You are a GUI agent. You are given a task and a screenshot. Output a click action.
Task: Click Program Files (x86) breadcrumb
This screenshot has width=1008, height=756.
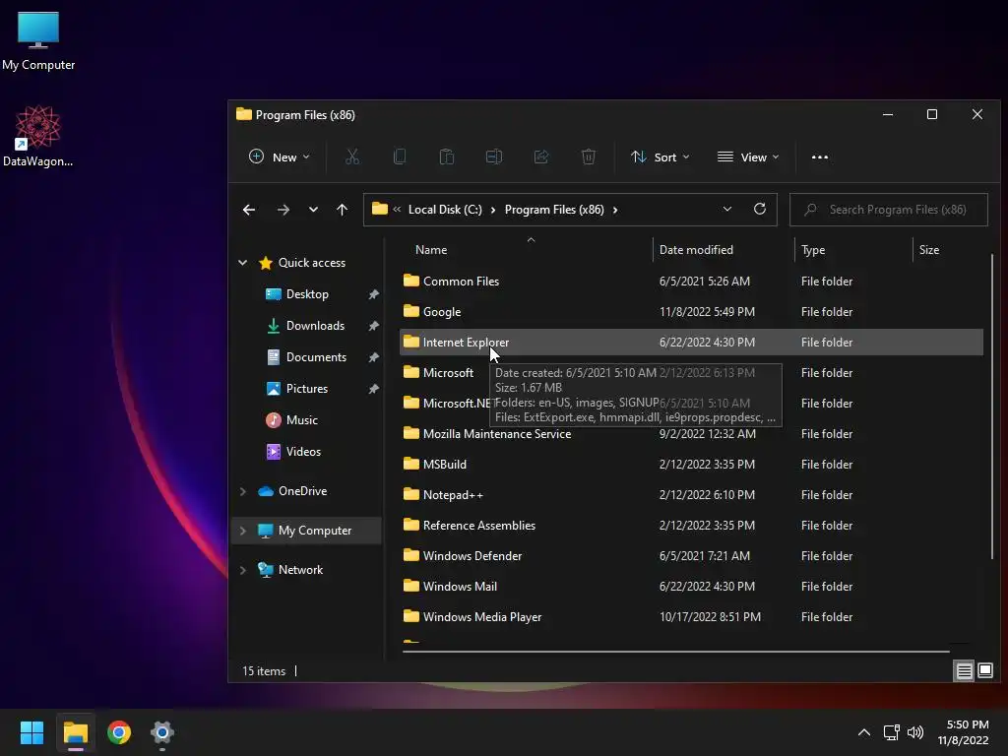(554, 210)
